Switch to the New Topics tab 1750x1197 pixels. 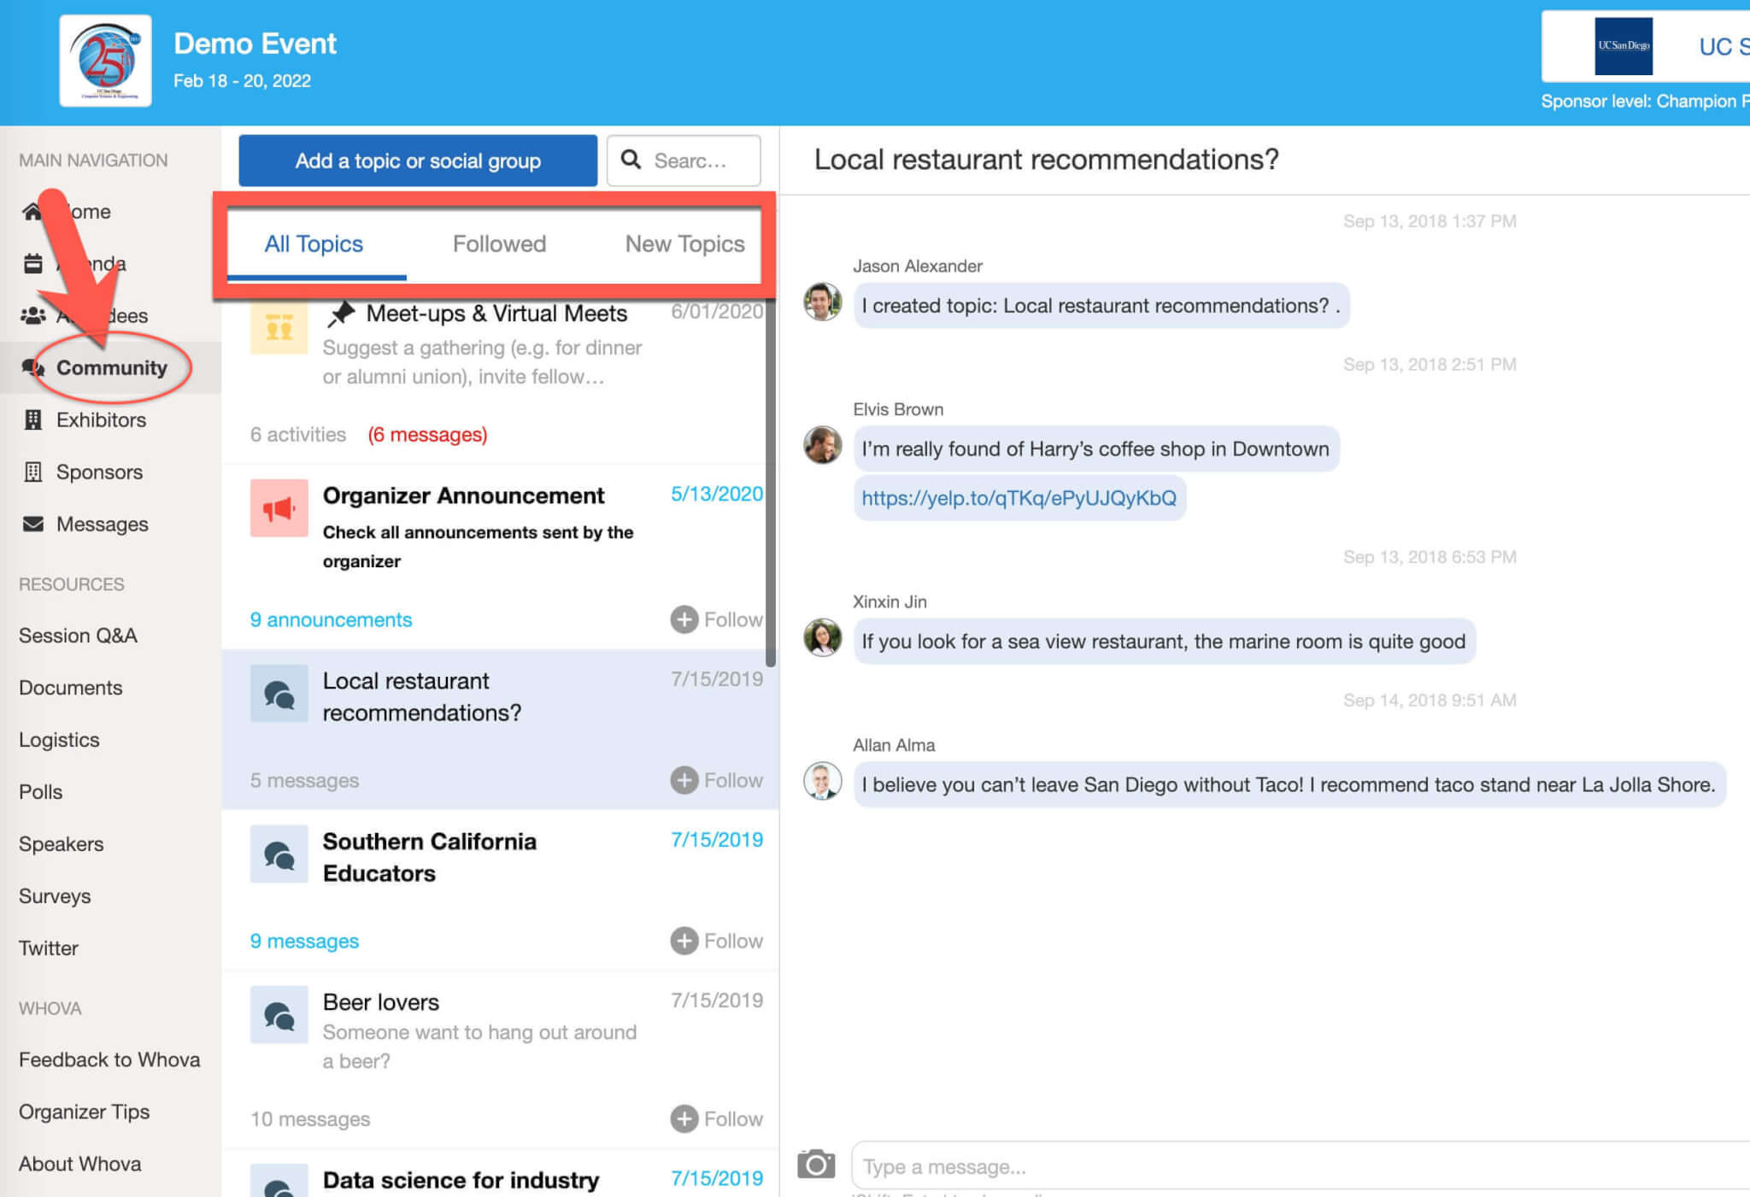684,244
